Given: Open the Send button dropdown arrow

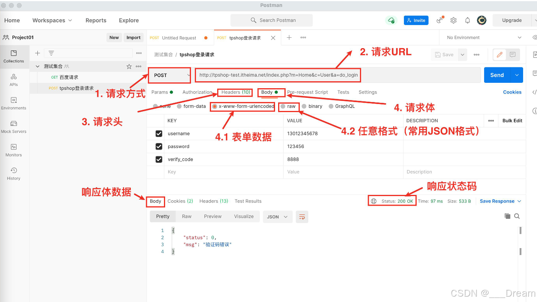Looking at the screenshot, I should pos(517,75).
